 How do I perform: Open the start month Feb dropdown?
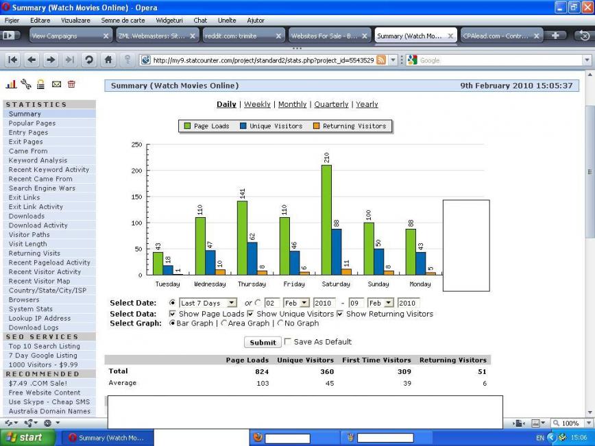(296, 303)
